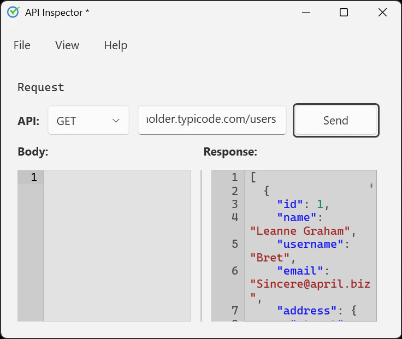Close the API Inspector window

pos(382,13)
